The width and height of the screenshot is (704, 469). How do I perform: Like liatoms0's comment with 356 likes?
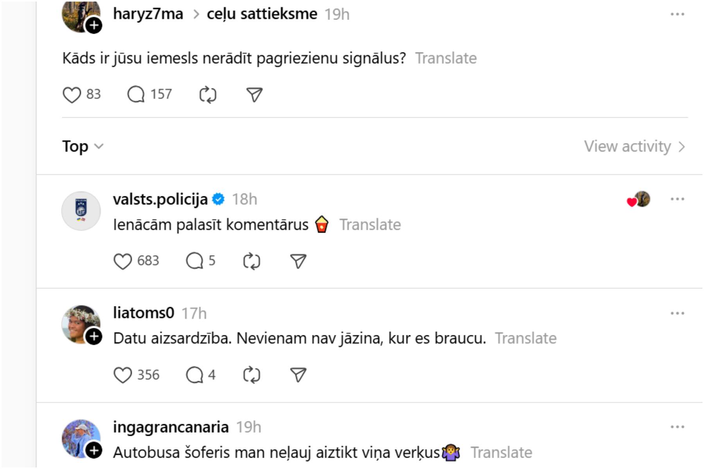(x=122, y=375)
